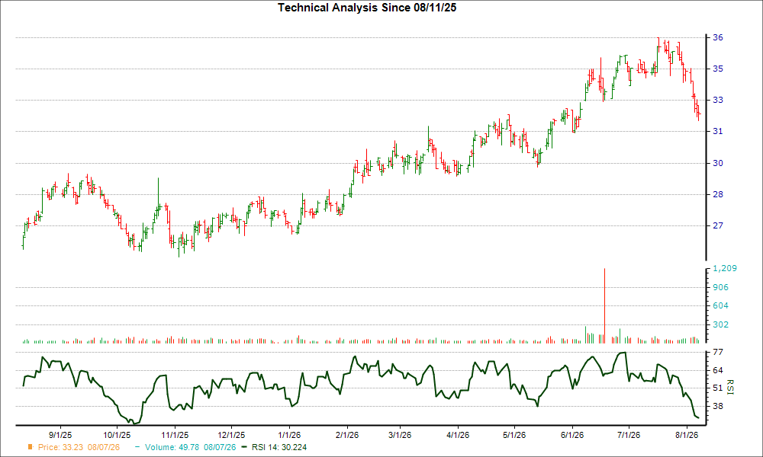Click the price axis value 31

(718, 131)
